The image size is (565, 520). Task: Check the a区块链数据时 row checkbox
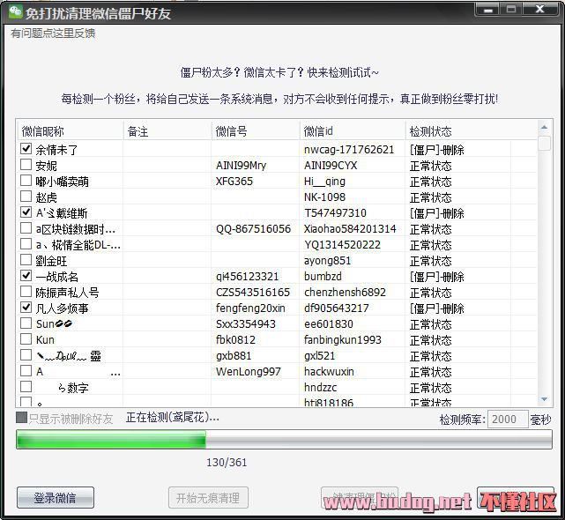pyautogui.click(x=26, y=227)
